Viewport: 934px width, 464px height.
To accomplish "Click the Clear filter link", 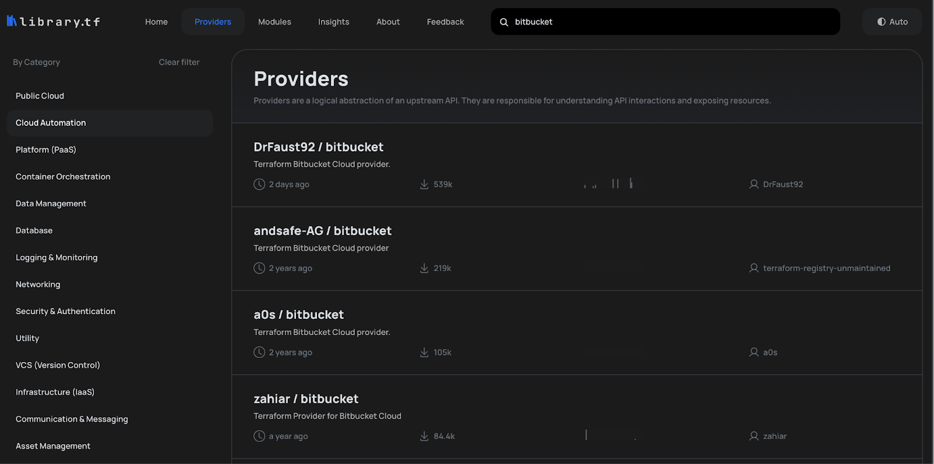I will (x=179, y=62).
